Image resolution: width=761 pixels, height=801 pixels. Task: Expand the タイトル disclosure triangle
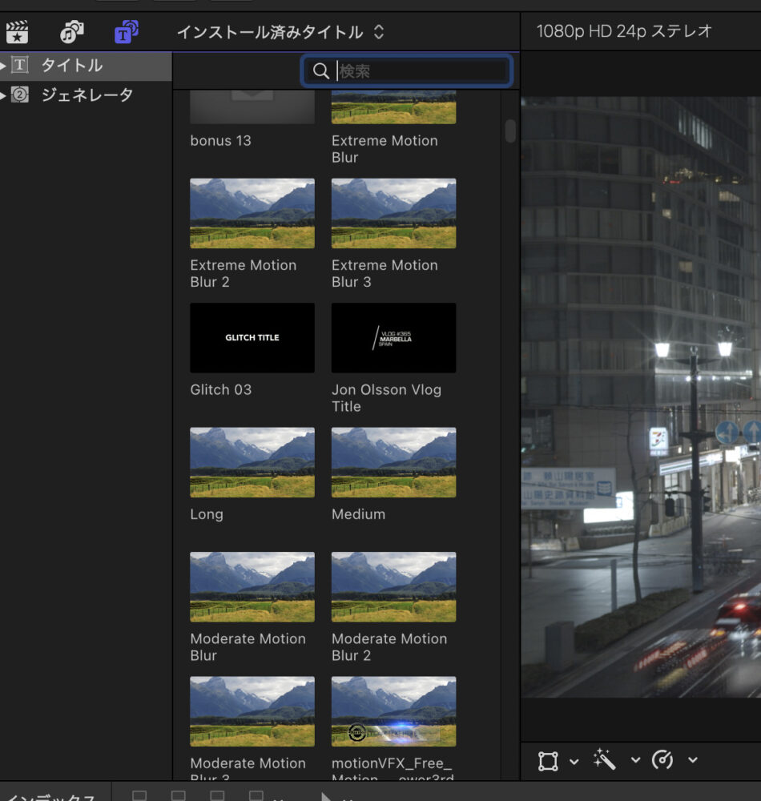pos(4,66)
